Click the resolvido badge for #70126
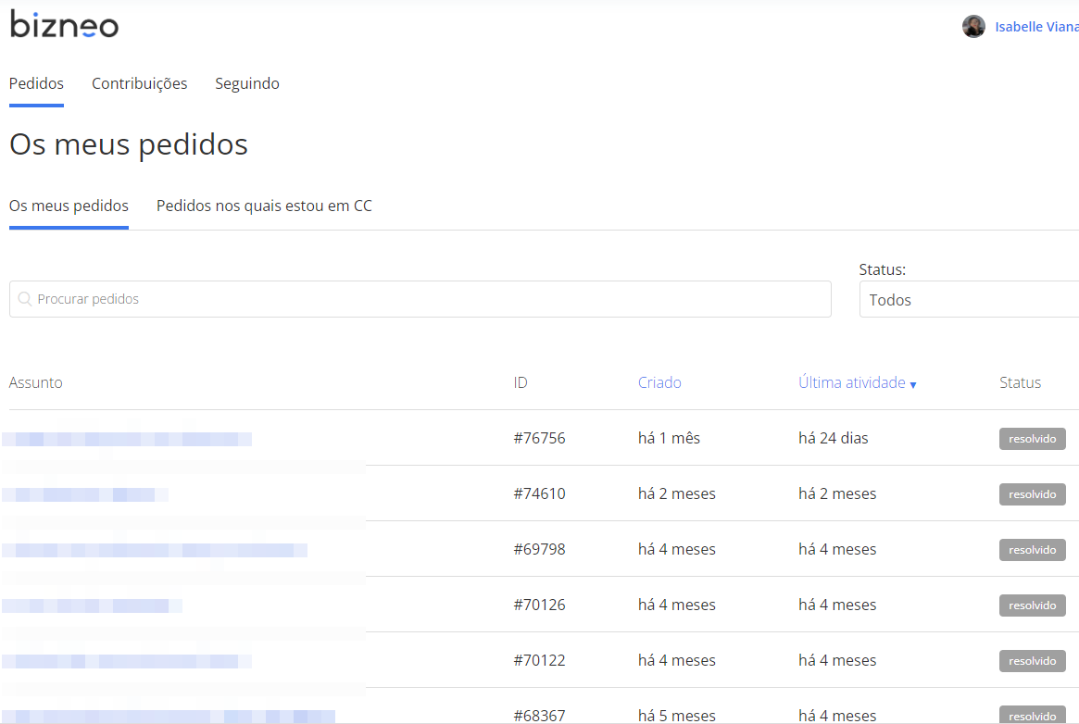 pos(1032,605)
